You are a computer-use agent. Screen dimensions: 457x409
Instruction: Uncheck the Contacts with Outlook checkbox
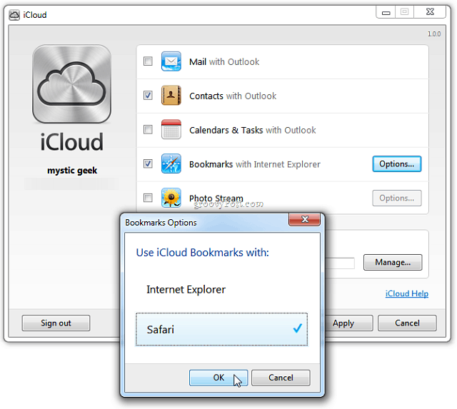pos(148,95)
